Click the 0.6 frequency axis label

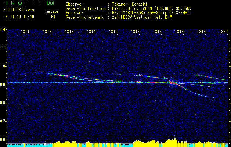pos(4,139)
